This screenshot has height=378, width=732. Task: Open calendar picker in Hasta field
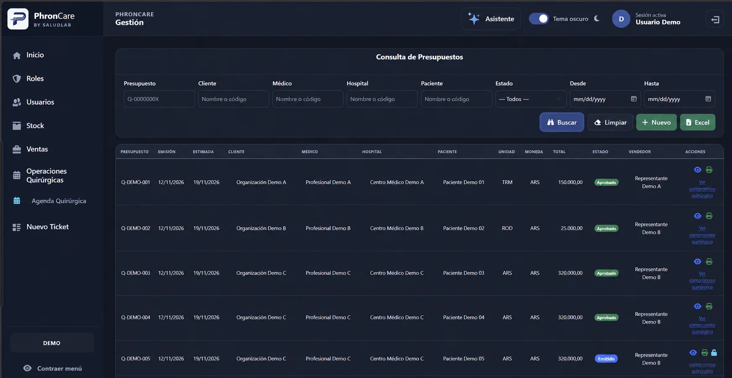[708, 99]
